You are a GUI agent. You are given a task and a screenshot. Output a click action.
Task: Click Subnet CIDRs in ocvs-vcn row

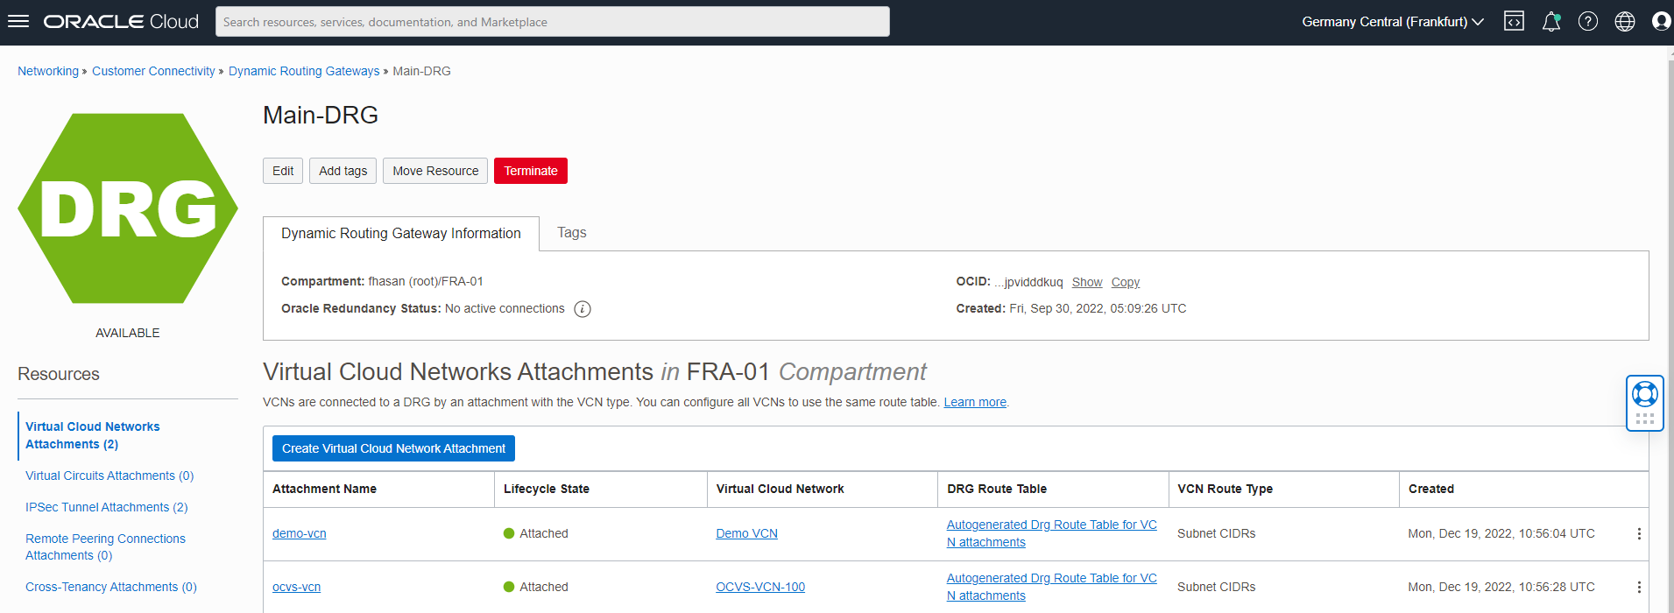pos(1217,587)
